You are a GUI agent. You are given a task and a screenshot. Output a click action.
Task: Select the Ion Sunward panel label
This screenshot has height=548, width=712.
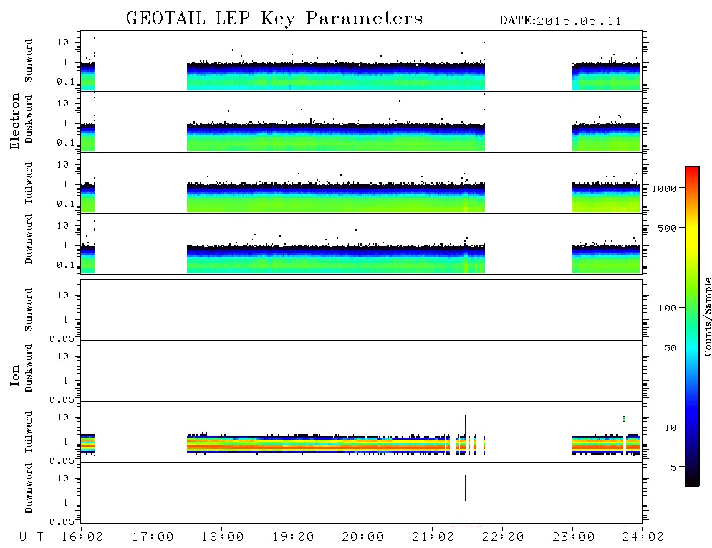click(29, 310)
